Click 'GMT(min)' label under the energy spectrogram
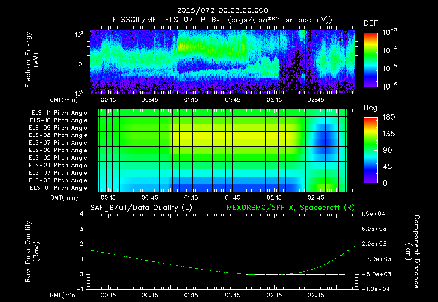Screen dimensions: 438x302 (x=64, y=100)
